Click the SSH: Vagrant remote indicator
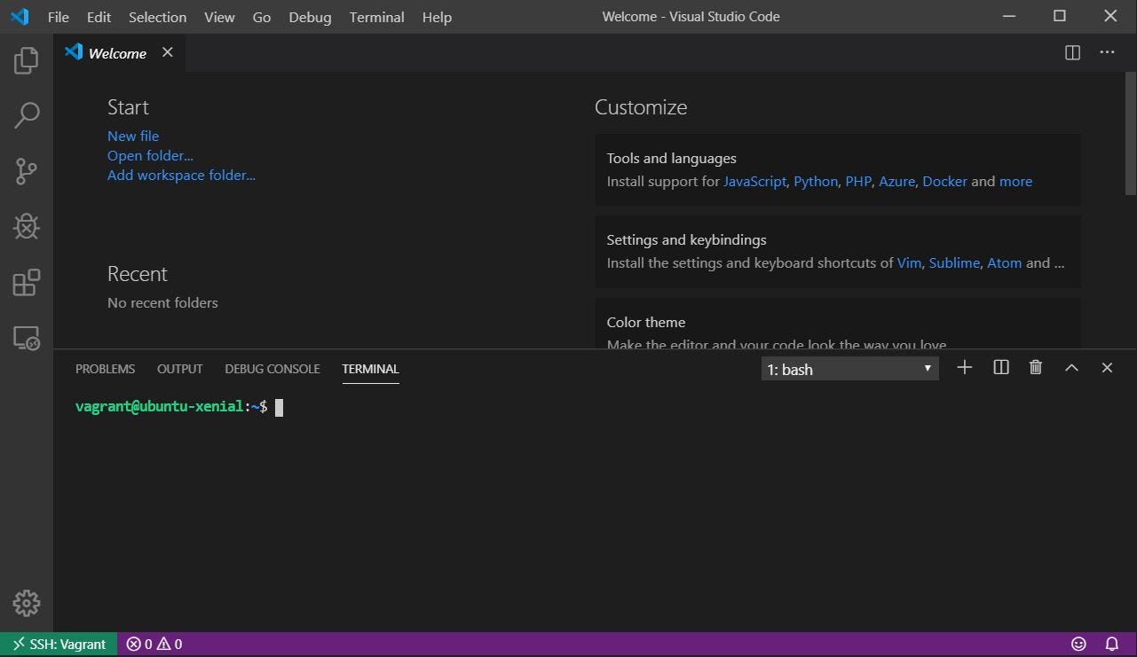 click(x=59, y=644)
